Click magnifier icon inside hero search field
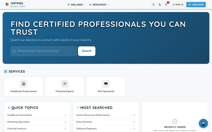 14,51
